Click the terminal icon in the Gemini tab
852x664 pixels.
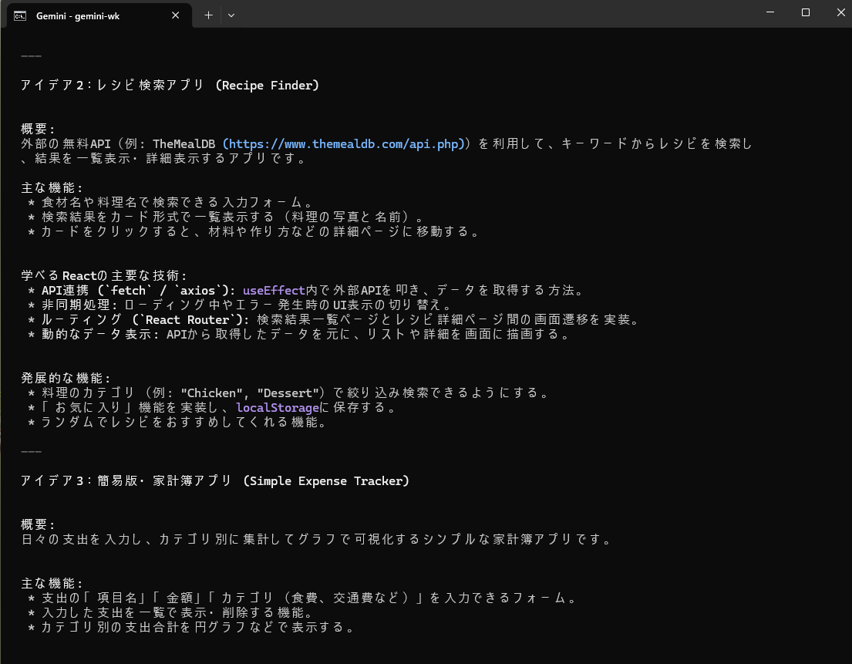20,15
